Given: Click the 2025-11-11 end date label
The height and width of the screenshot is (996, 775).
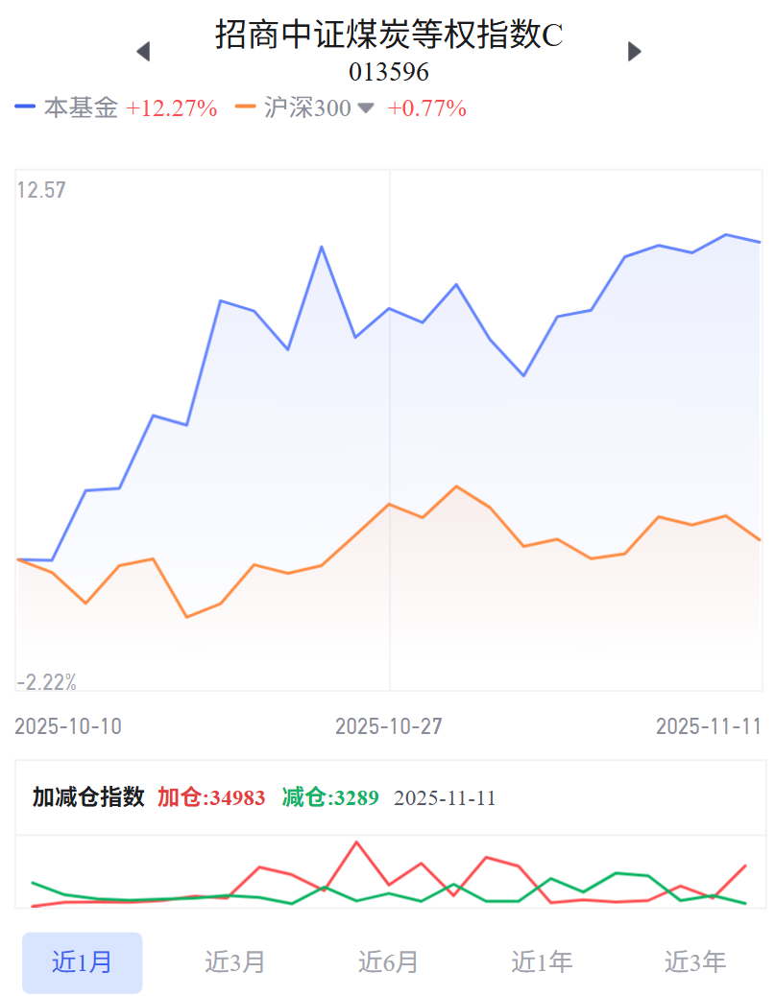Looking at the screenshot, I should (x=708, y=726).
